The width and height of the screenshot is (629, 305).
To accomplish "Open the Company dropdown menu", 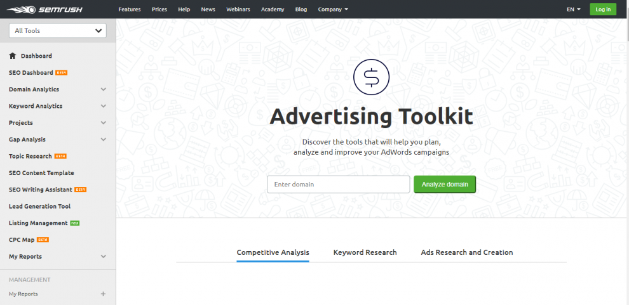I will (333, 10).
